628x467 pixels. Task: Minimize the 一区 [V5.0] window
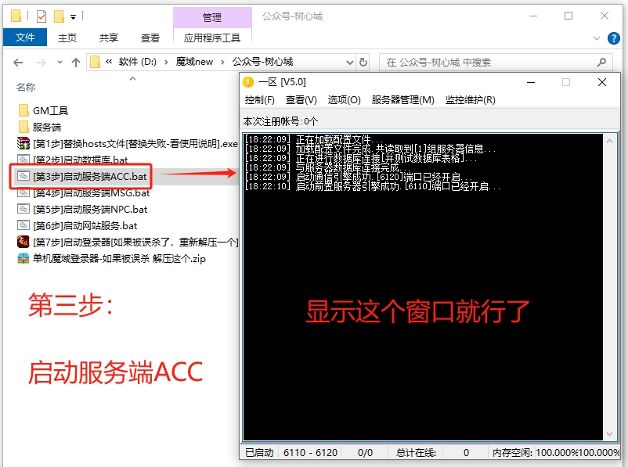531,82
